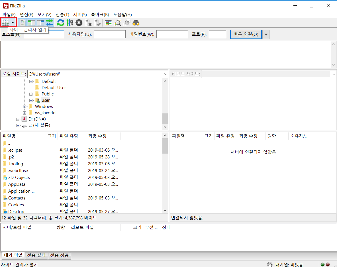Click the 비밀번호 input field
The width and height of the screenshot is (337, 267).
(x=172, y=34)
